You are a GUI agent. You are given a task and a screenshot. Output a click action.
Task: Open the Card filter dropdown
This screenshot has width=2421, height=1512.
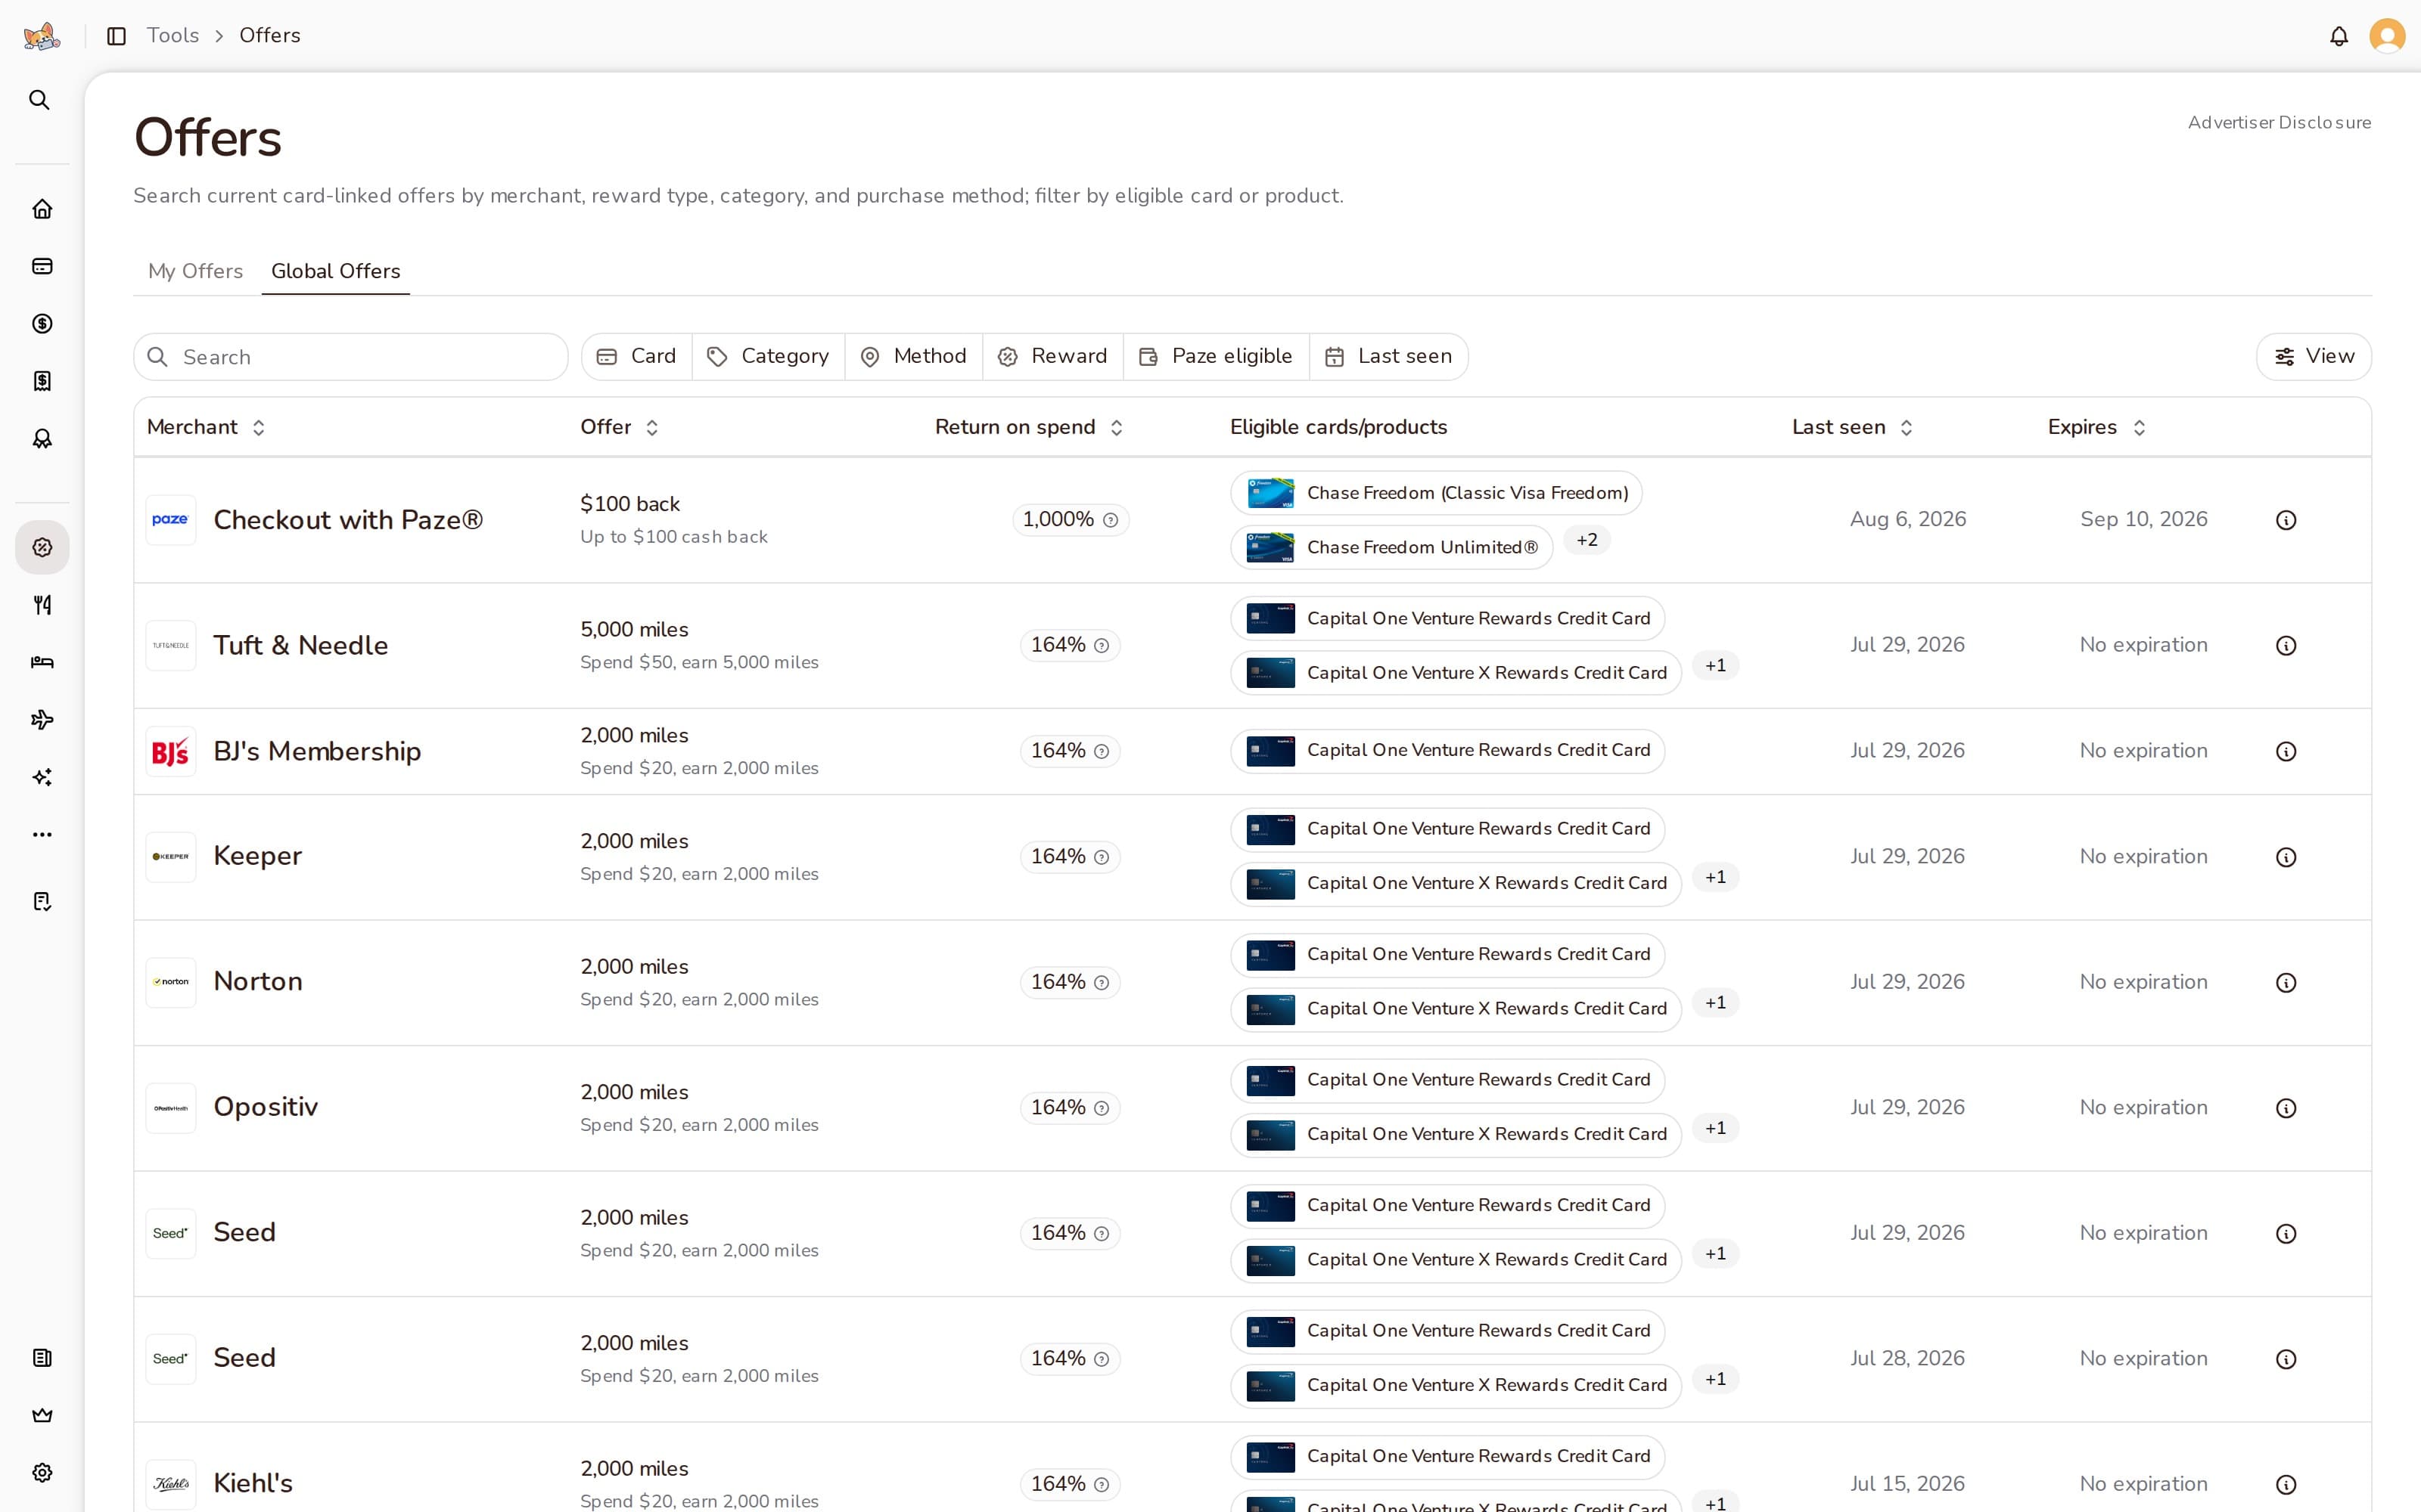(x=637, y=357)
